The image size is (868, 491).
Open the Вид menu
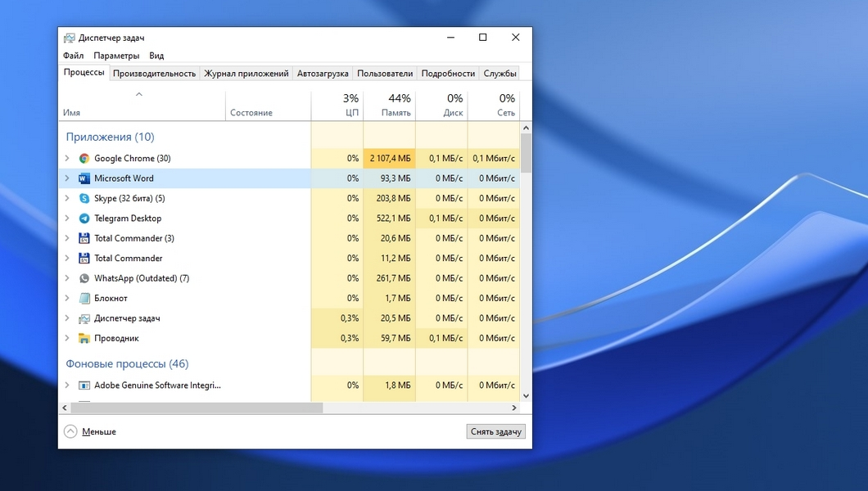[x=156, y=56]
